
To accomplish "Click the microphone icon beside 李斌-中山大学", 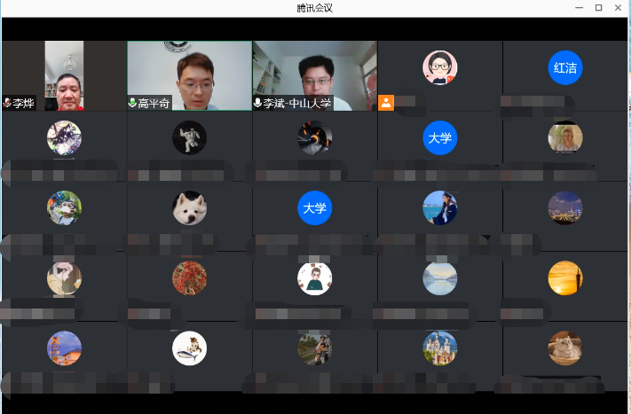I will point(258,103).
